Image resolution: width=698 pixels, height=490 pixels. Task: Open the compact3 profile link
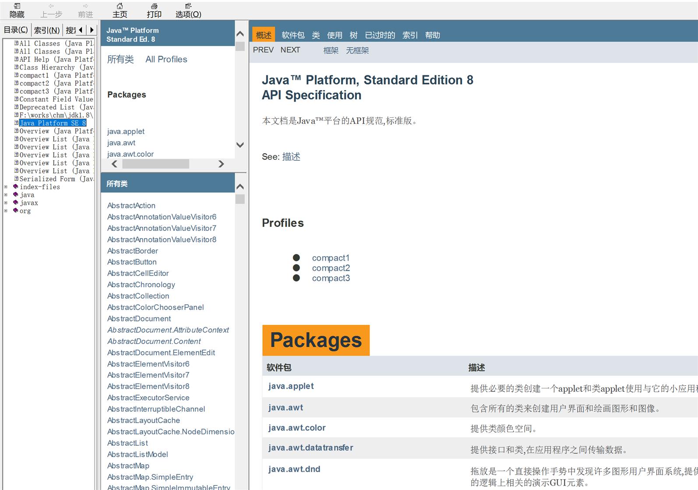[331, 278]
